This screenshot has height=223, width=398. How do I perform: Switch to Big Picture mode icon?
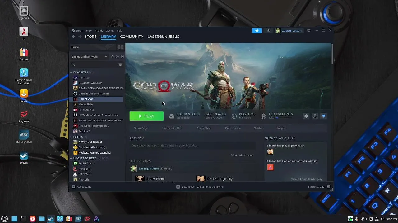[309, 31]
